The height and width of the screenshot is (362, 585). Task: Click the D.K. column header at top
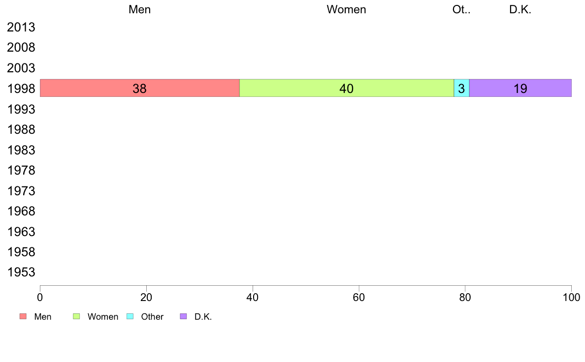(520, 9)
